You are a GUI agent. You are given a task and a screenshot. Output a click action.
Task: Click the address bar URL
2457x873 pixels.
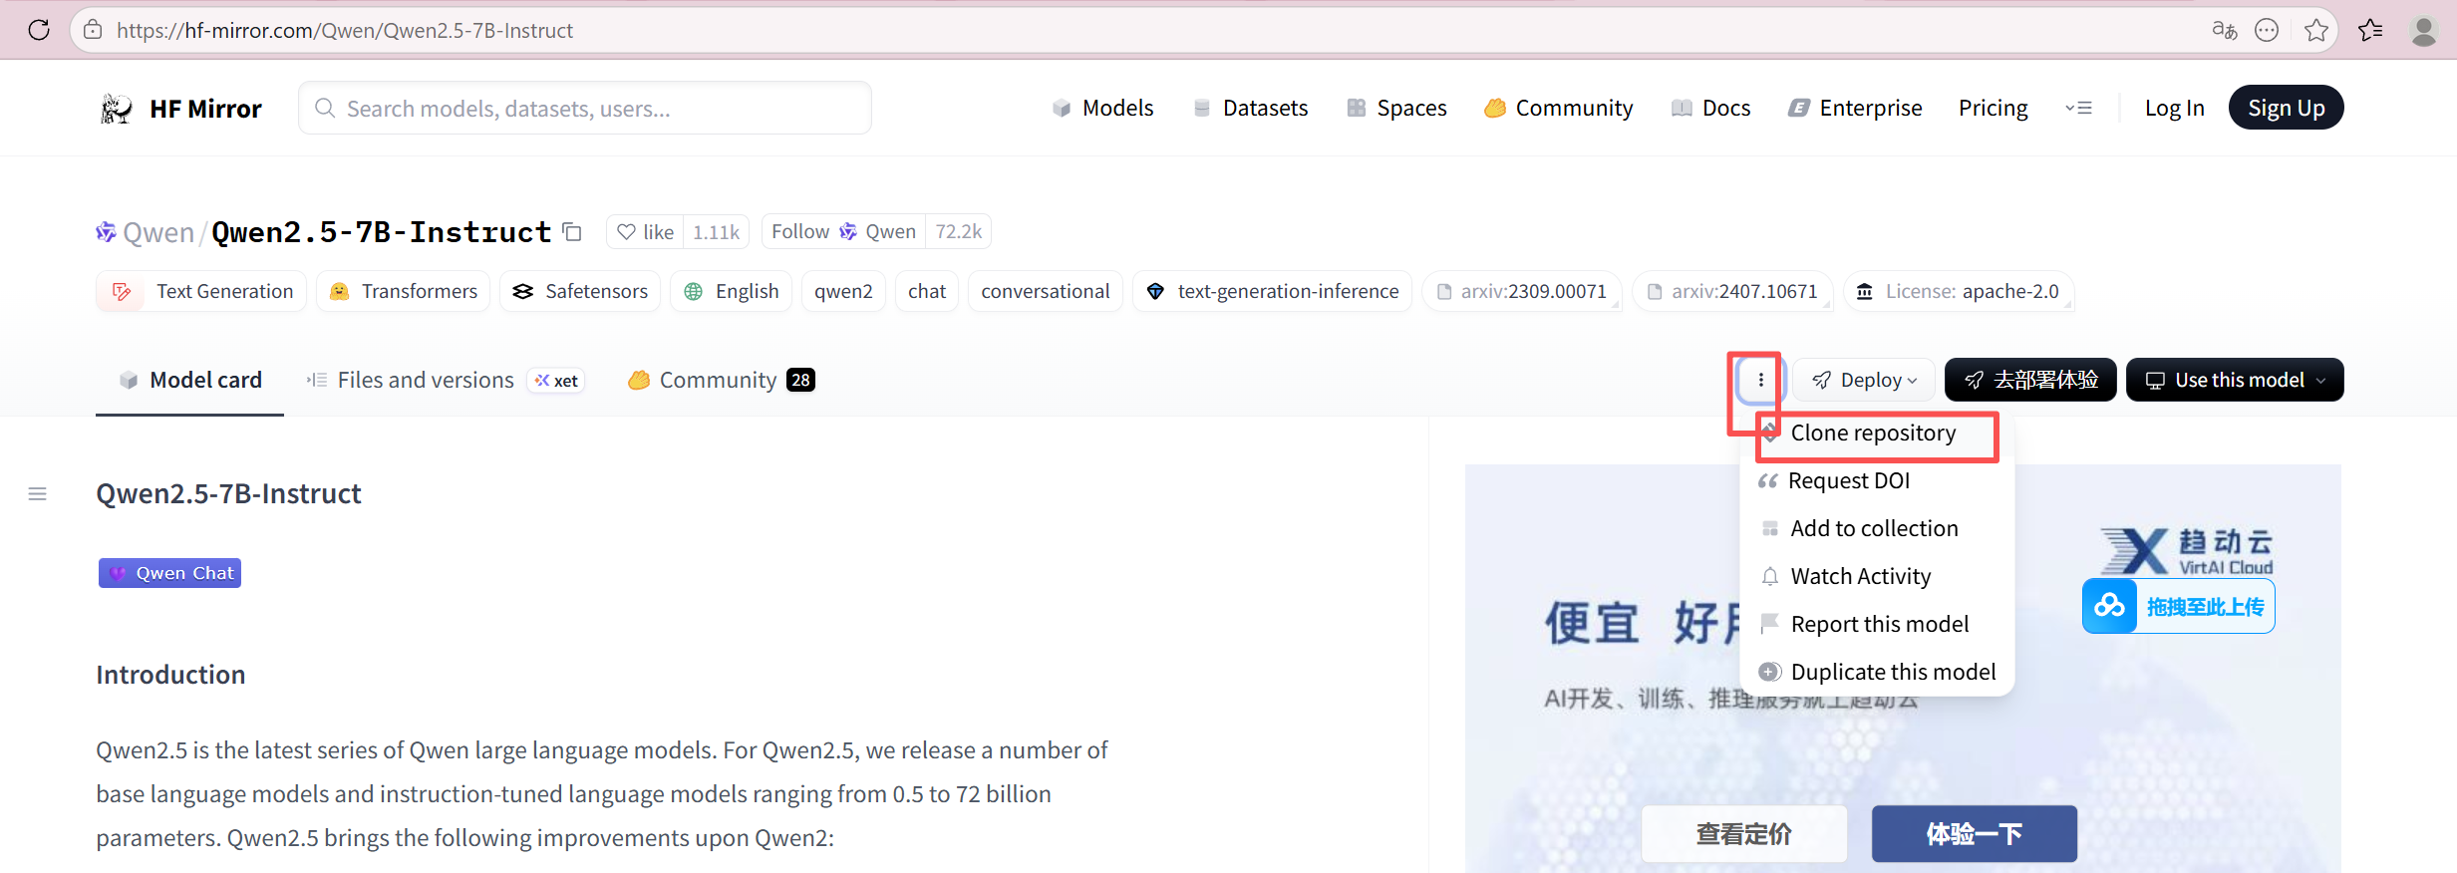pyautogui.click(x=345, y=30)
